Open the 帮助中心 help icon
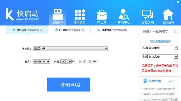 pyautogui.click(x=124, y=14)
